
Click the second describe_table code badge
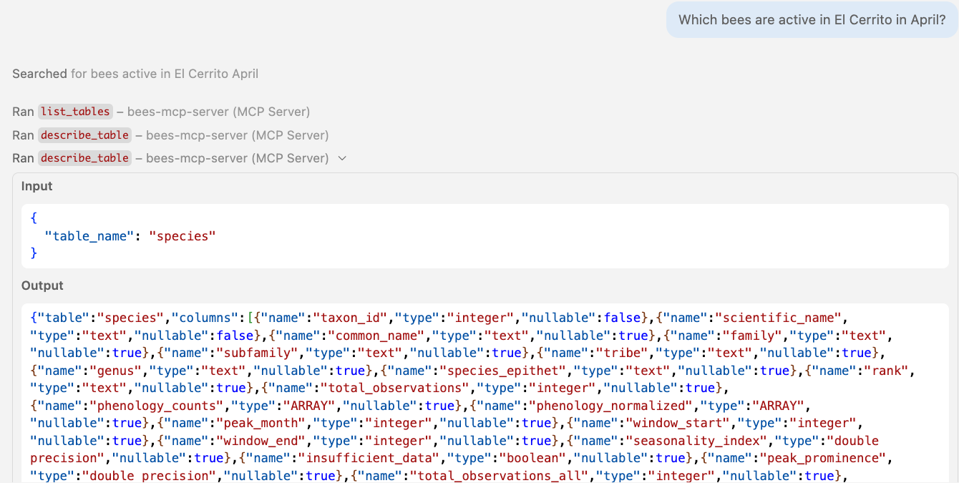tap(84, 158)
